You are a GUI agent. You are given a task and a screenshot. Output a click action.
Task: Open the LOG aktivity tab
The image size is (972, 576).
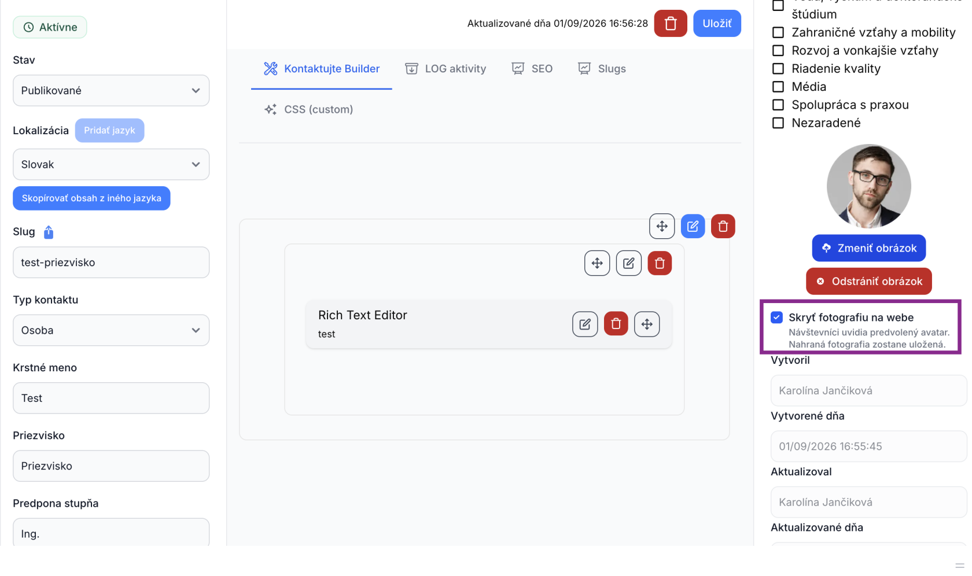coord(446,69)
